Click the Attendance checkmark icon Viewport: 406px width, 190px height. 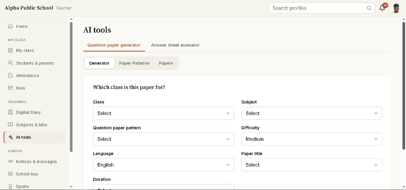(10, 76)
